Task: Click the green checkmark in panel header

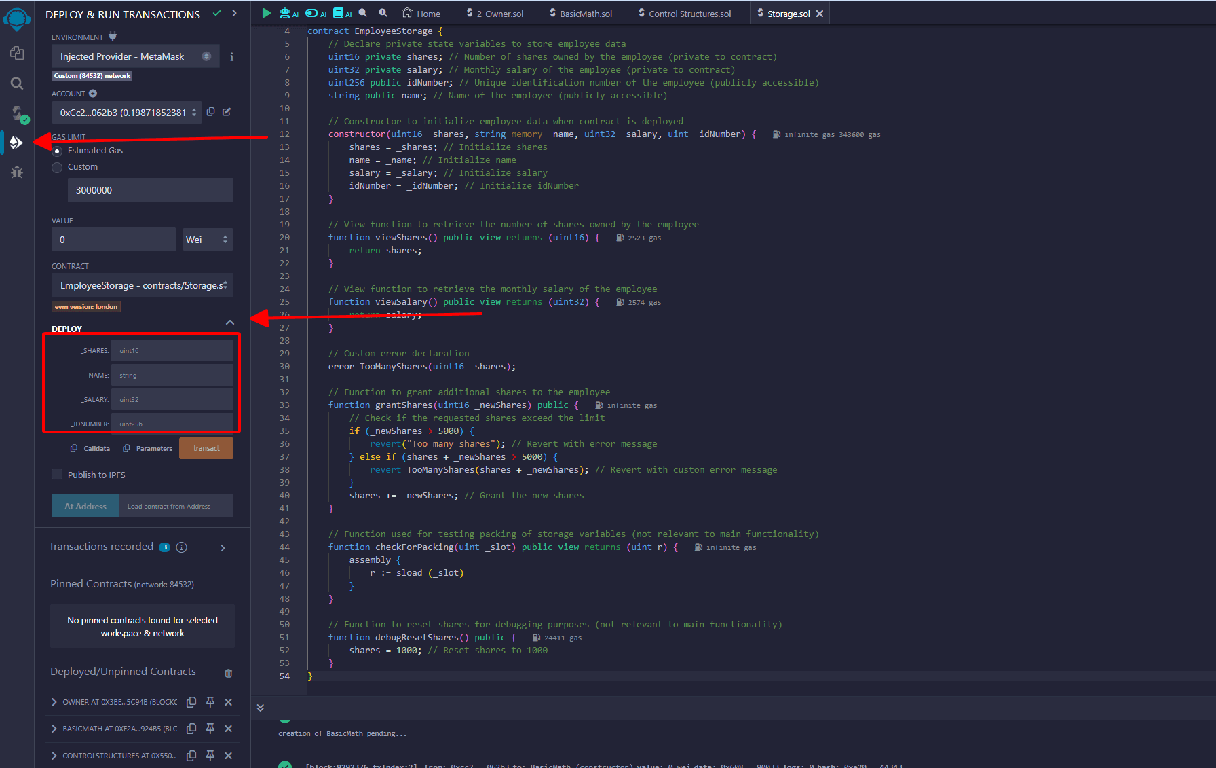Action: pyautogui.click(x=216, y=14)
